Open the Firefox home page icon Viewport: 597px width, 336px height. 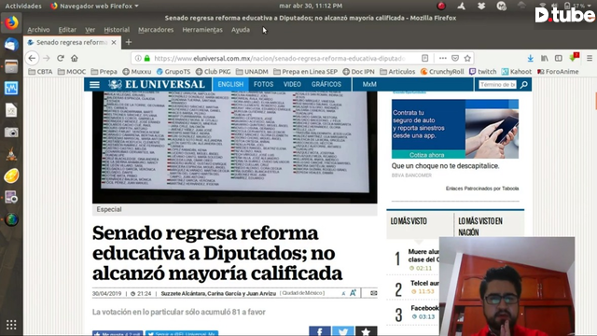click(75, 58)
